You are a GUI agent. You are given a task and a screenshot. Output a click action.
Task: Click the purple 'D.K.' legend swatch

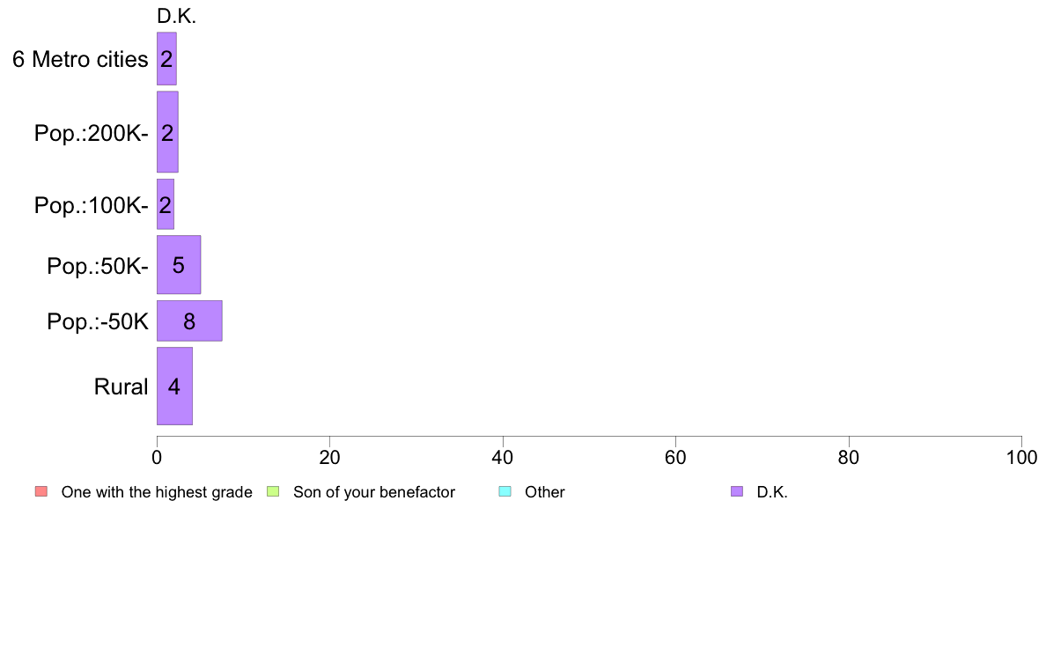pyautogui.click(x=736, y=492)
